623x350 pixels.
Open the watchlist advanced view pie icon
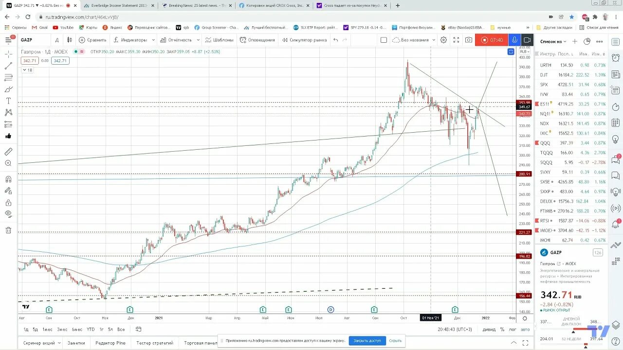587,41
